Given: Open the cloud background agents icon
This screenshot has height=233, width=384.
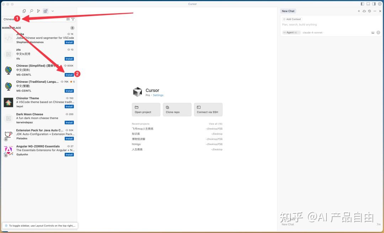Looking at the screenshot, I should click(364, 11).
